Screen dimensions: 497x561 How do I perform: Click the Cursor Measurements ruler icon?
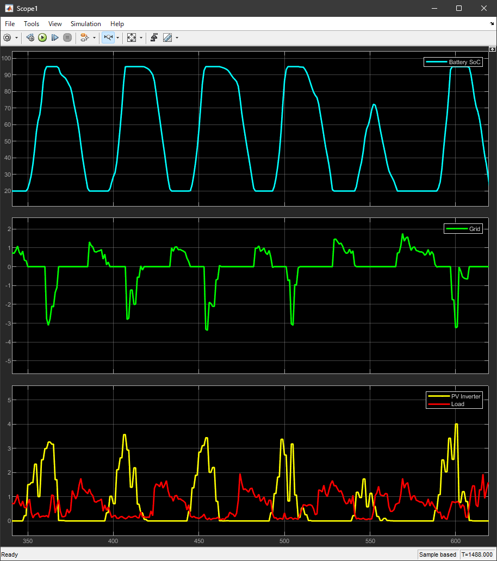(x=167, y=38)
